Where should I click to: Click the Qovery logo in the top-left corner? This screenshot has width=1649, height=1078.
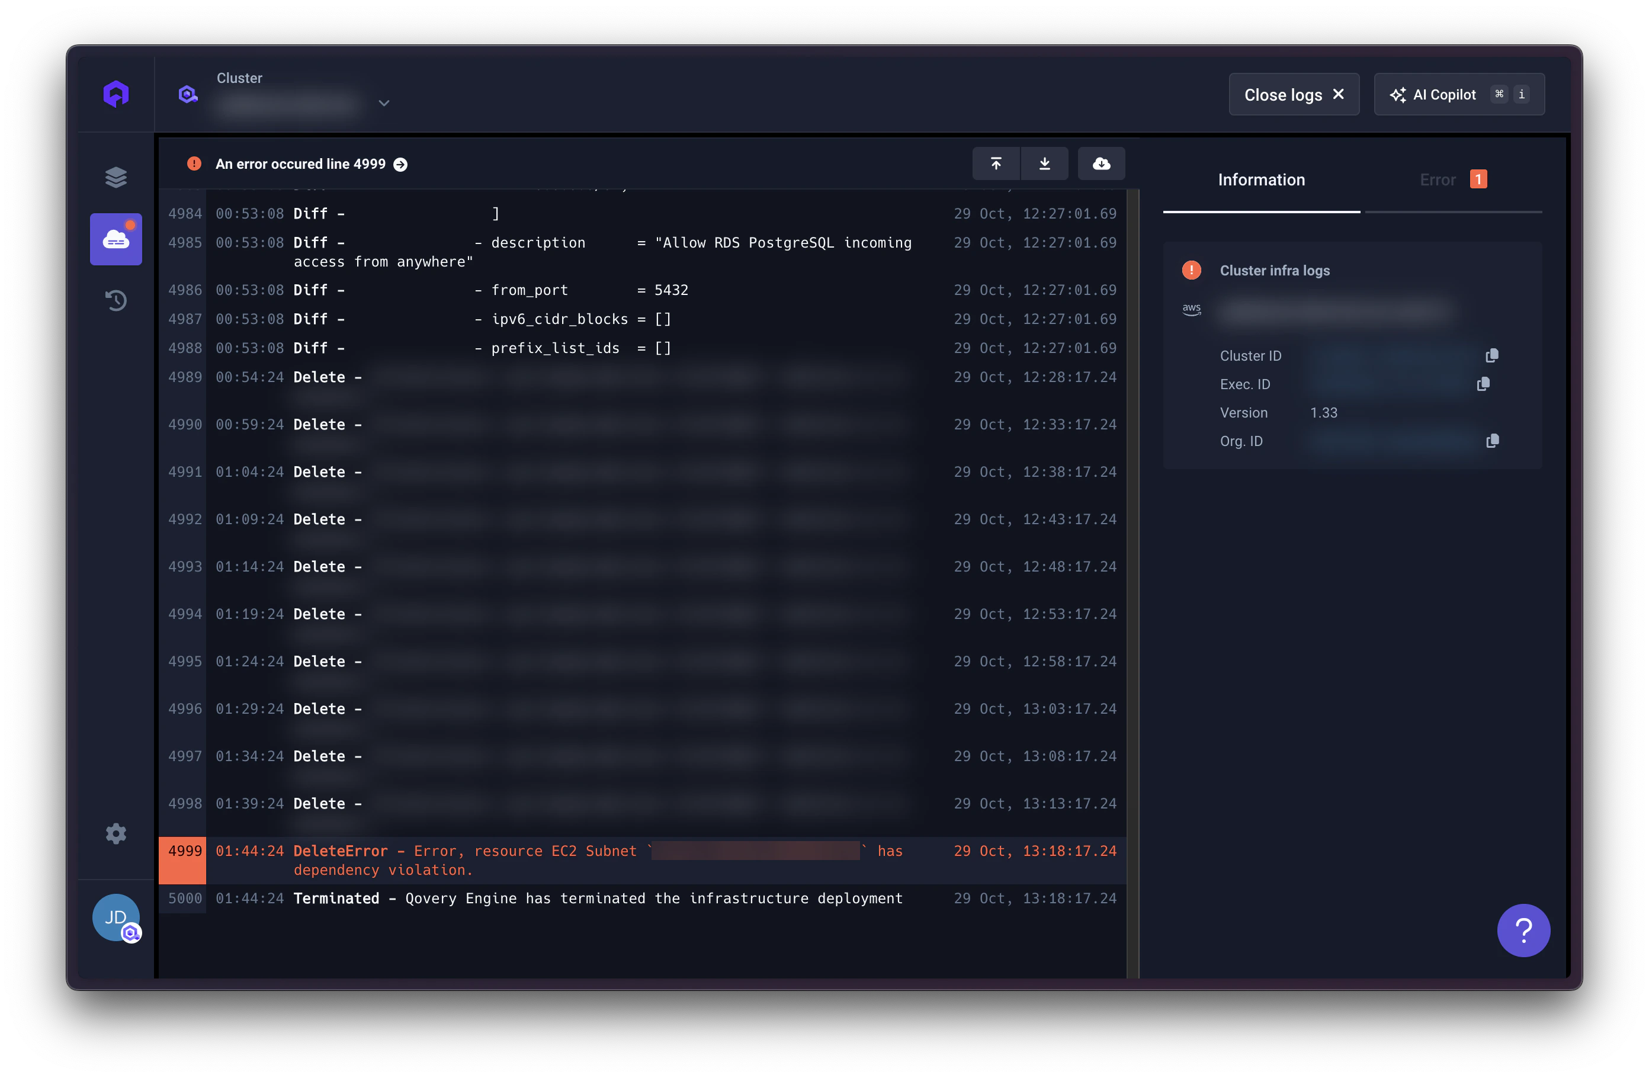116,94
